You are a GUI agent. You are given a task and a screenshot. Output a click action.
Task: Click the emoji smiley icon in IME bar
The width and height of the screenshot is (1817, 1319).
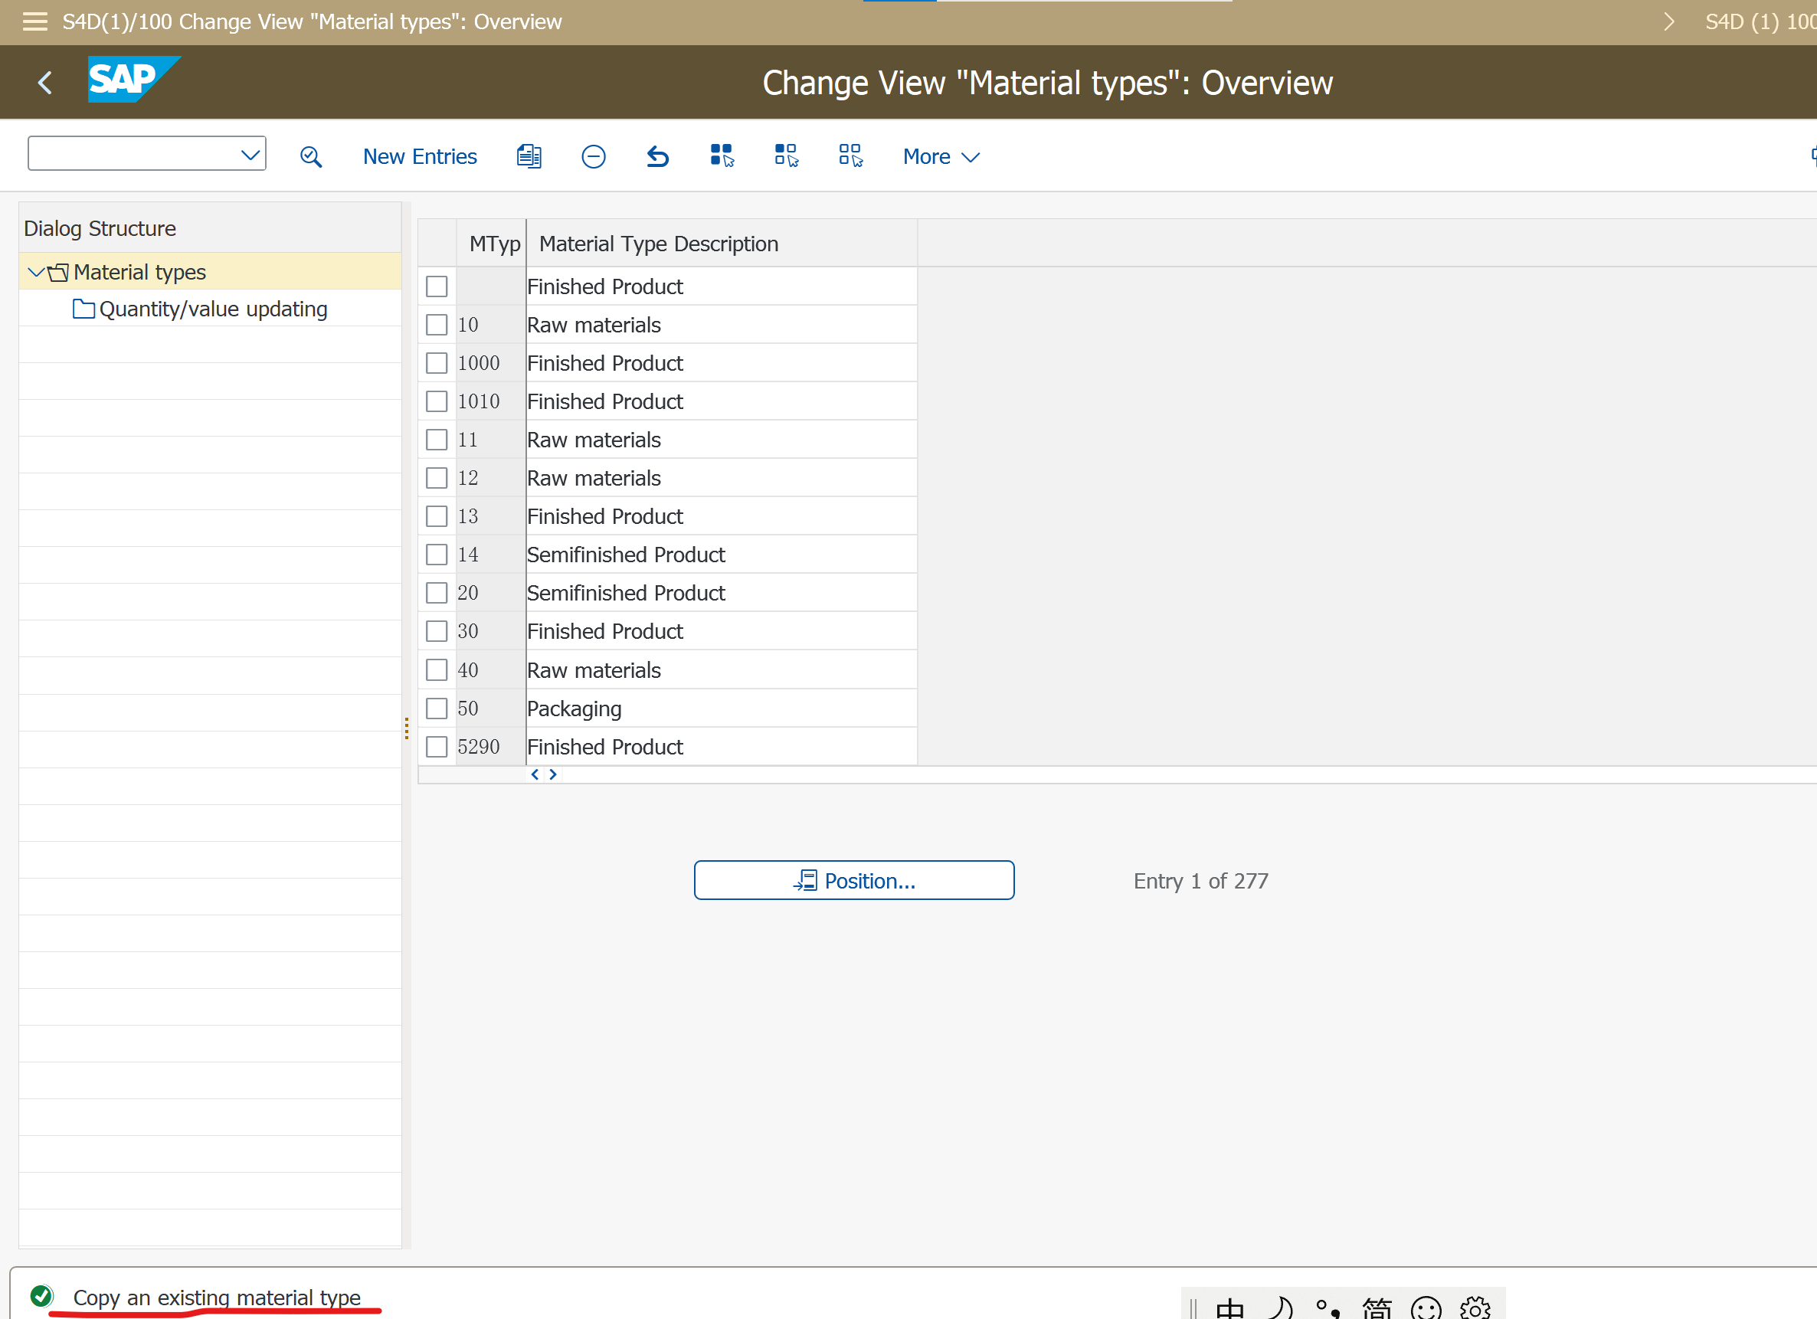pyautogui.click(x=1426, y=1308)
